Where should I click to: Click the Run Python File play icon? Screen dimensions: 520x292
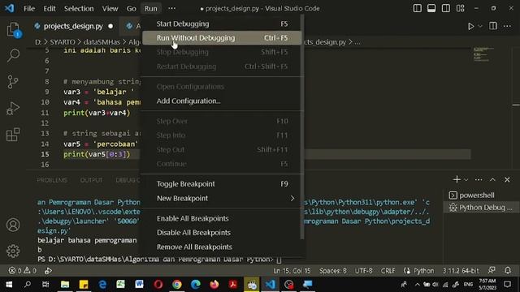click(x=470, y=26)
